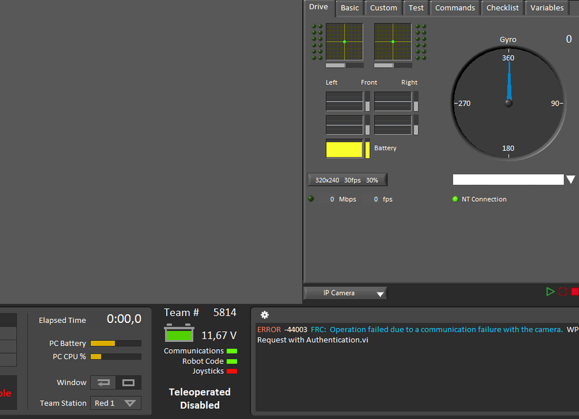Click the red square stop button
This screenshot has width=579, height=419.
point(575,292)
